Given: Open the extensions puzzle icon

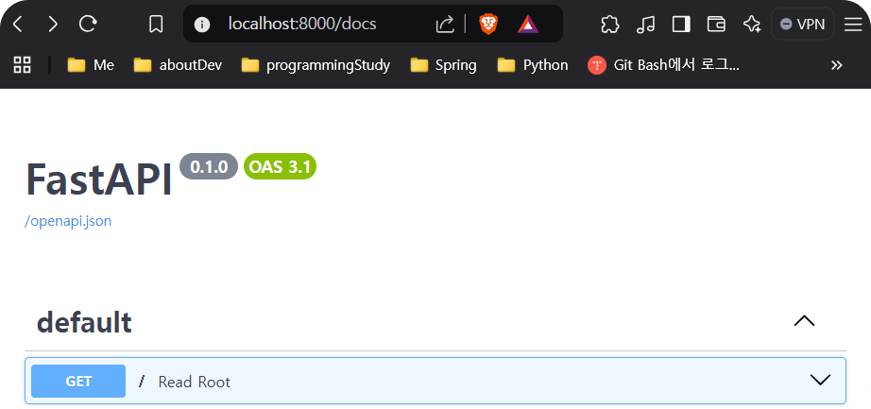Looking at the screenshot, I should [x=610, y=24].
